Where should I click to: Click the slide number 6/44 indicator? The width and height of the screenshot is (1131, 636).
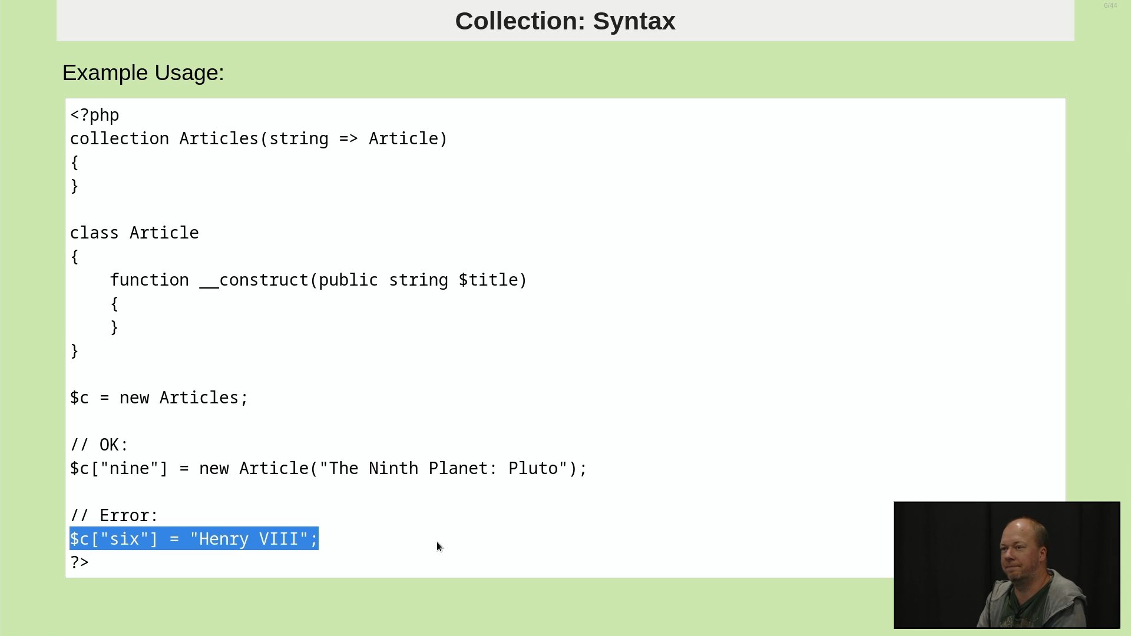click(1110, 5)
